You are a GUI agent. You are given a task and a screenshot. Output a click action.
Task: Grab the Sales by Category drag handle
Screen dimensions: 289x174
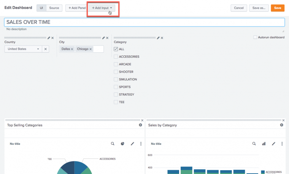coord(214,120)
